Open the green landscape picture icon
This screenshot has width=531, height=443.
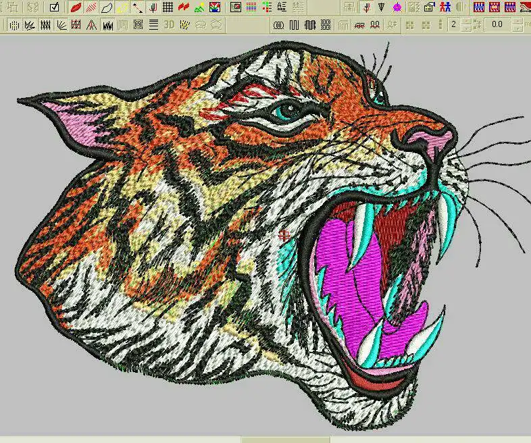point(199,7)
